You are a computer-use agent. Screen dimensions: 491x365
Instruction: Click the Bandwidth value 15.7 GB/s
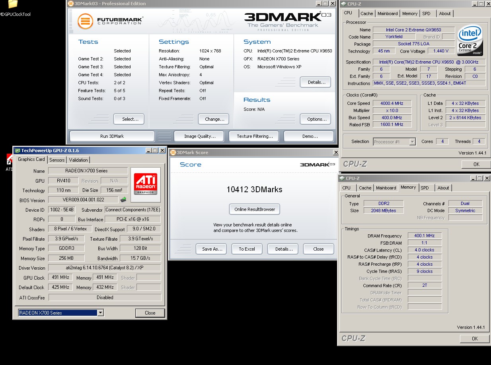(x=140, y=258)
